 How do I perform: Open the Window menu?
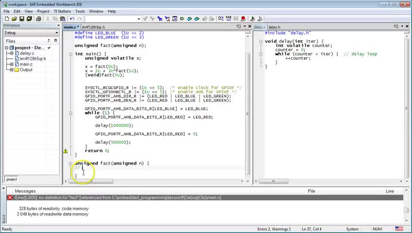[x=96, y=11]
